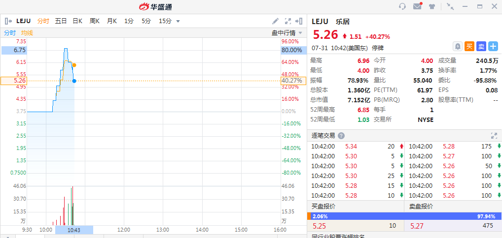The width and height of the screenshot is (502, 238).
Task: Click the large 5.26 current price
Action: (325, 34)
